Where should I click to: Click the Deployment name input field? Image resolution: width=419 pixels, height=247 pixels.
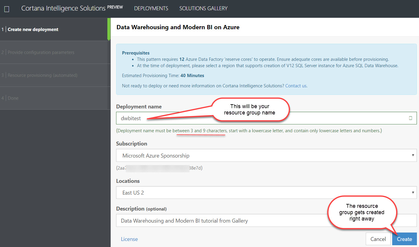click(266, 118)
